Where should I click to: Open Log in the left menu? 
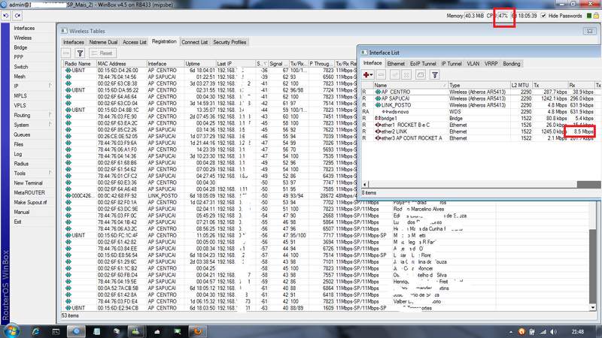tap(18, 154)
